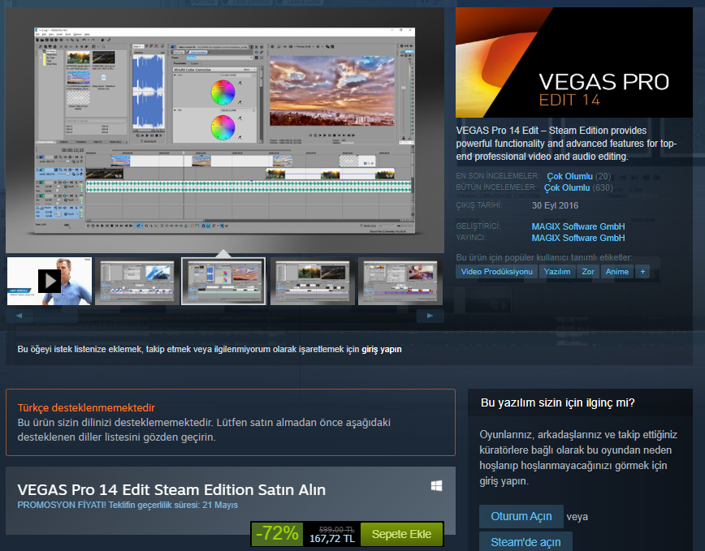Click the 'YAYINCI:' label
Screen dimensions: 705x551
click(471, 238)
